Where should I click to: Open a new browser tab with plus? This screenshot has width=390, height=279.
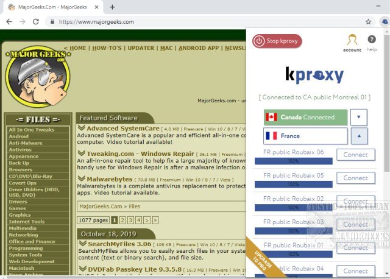[112, 7]
